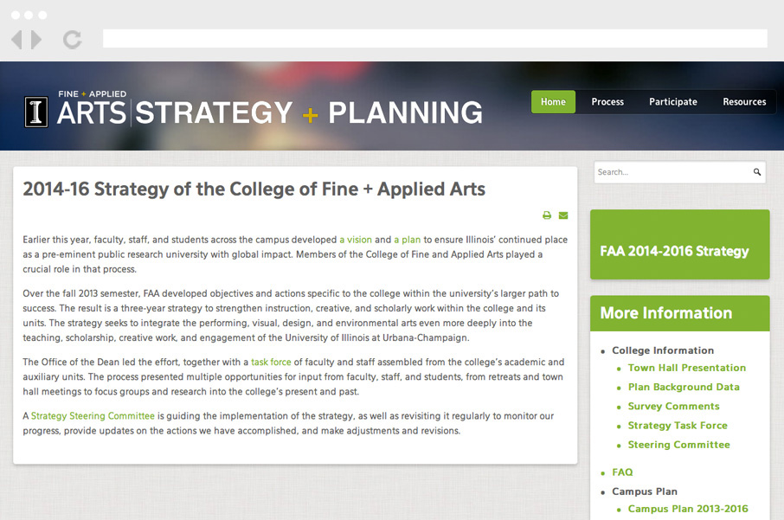Visit the Strategy Steering Committee link

point(93,416)
